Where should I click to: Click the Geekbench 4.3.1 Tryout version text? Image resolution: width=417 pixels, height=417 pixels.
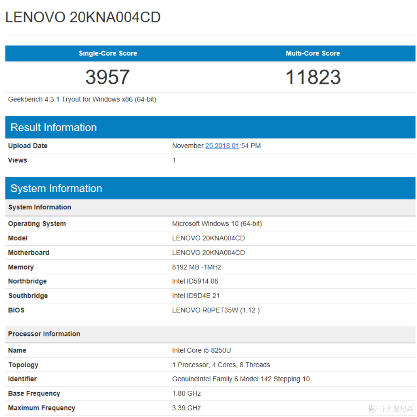(x=82, y=100)
